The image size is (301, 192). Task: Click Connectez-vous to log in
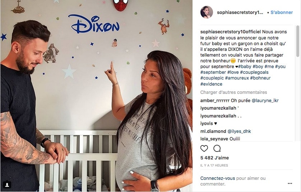coord(218,178)
